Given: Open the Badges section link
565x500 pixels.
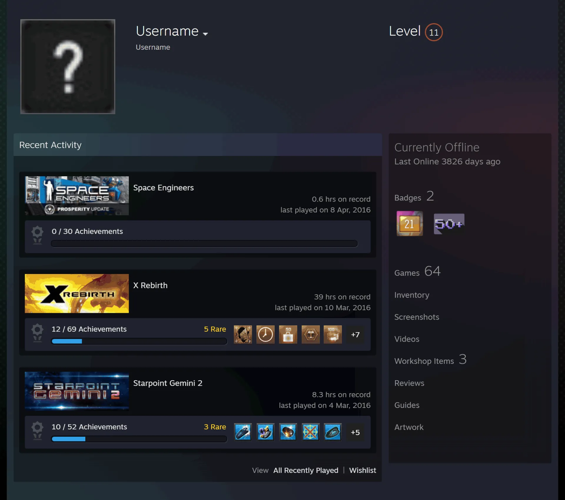Looking at the screenshot, I should (414, 197).
